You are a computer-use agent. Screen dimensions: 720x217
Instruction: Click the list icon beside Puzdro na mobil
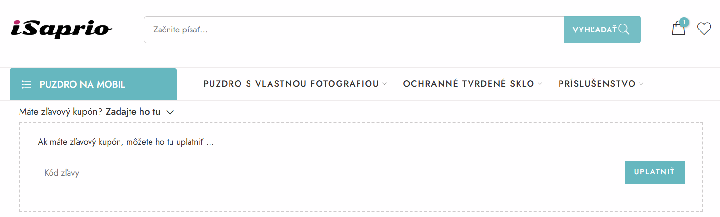(27, 85)
